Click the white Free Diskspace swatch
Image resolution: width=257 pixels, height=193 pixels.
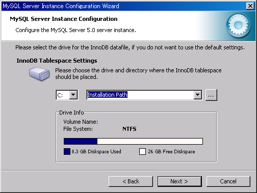(x=142, y=151)
